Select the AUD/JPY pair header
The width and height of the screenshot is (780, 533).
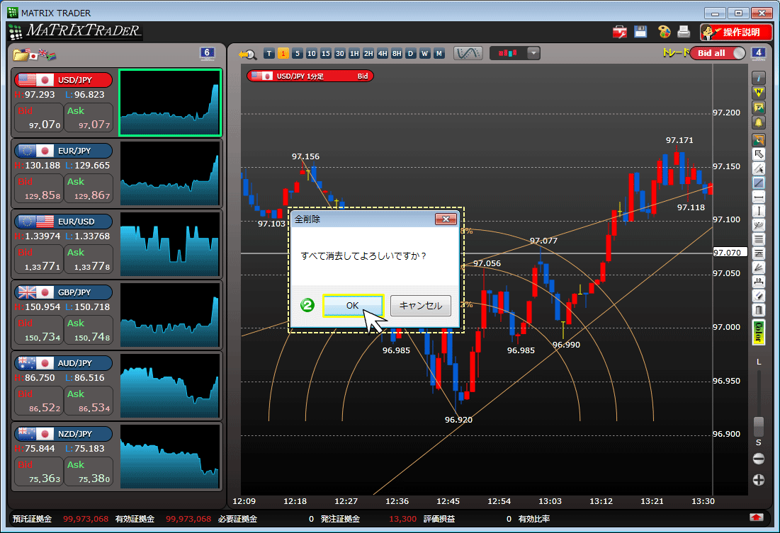(x=63, y=363)
